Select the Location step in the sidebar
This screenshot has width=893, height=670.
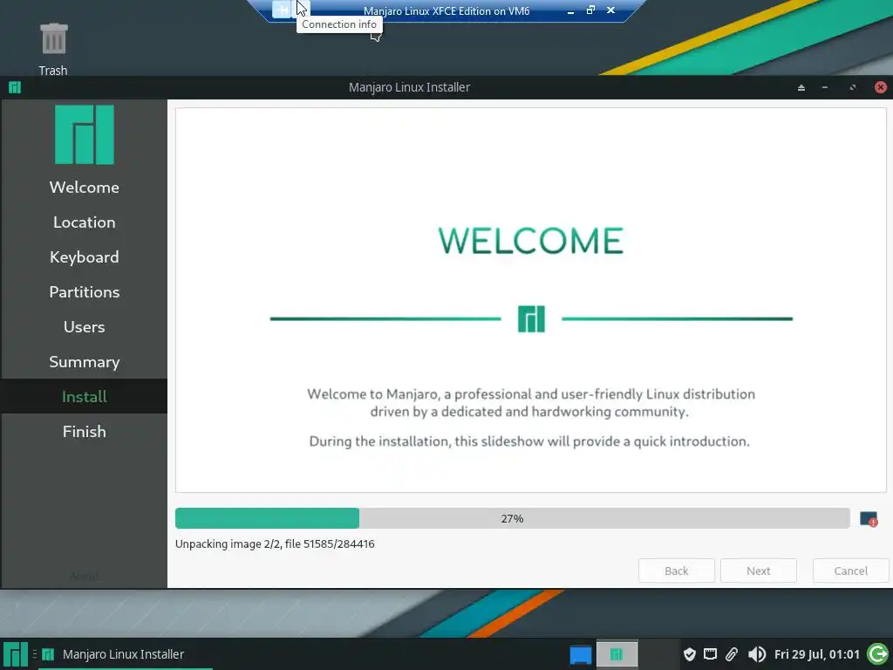85,222
